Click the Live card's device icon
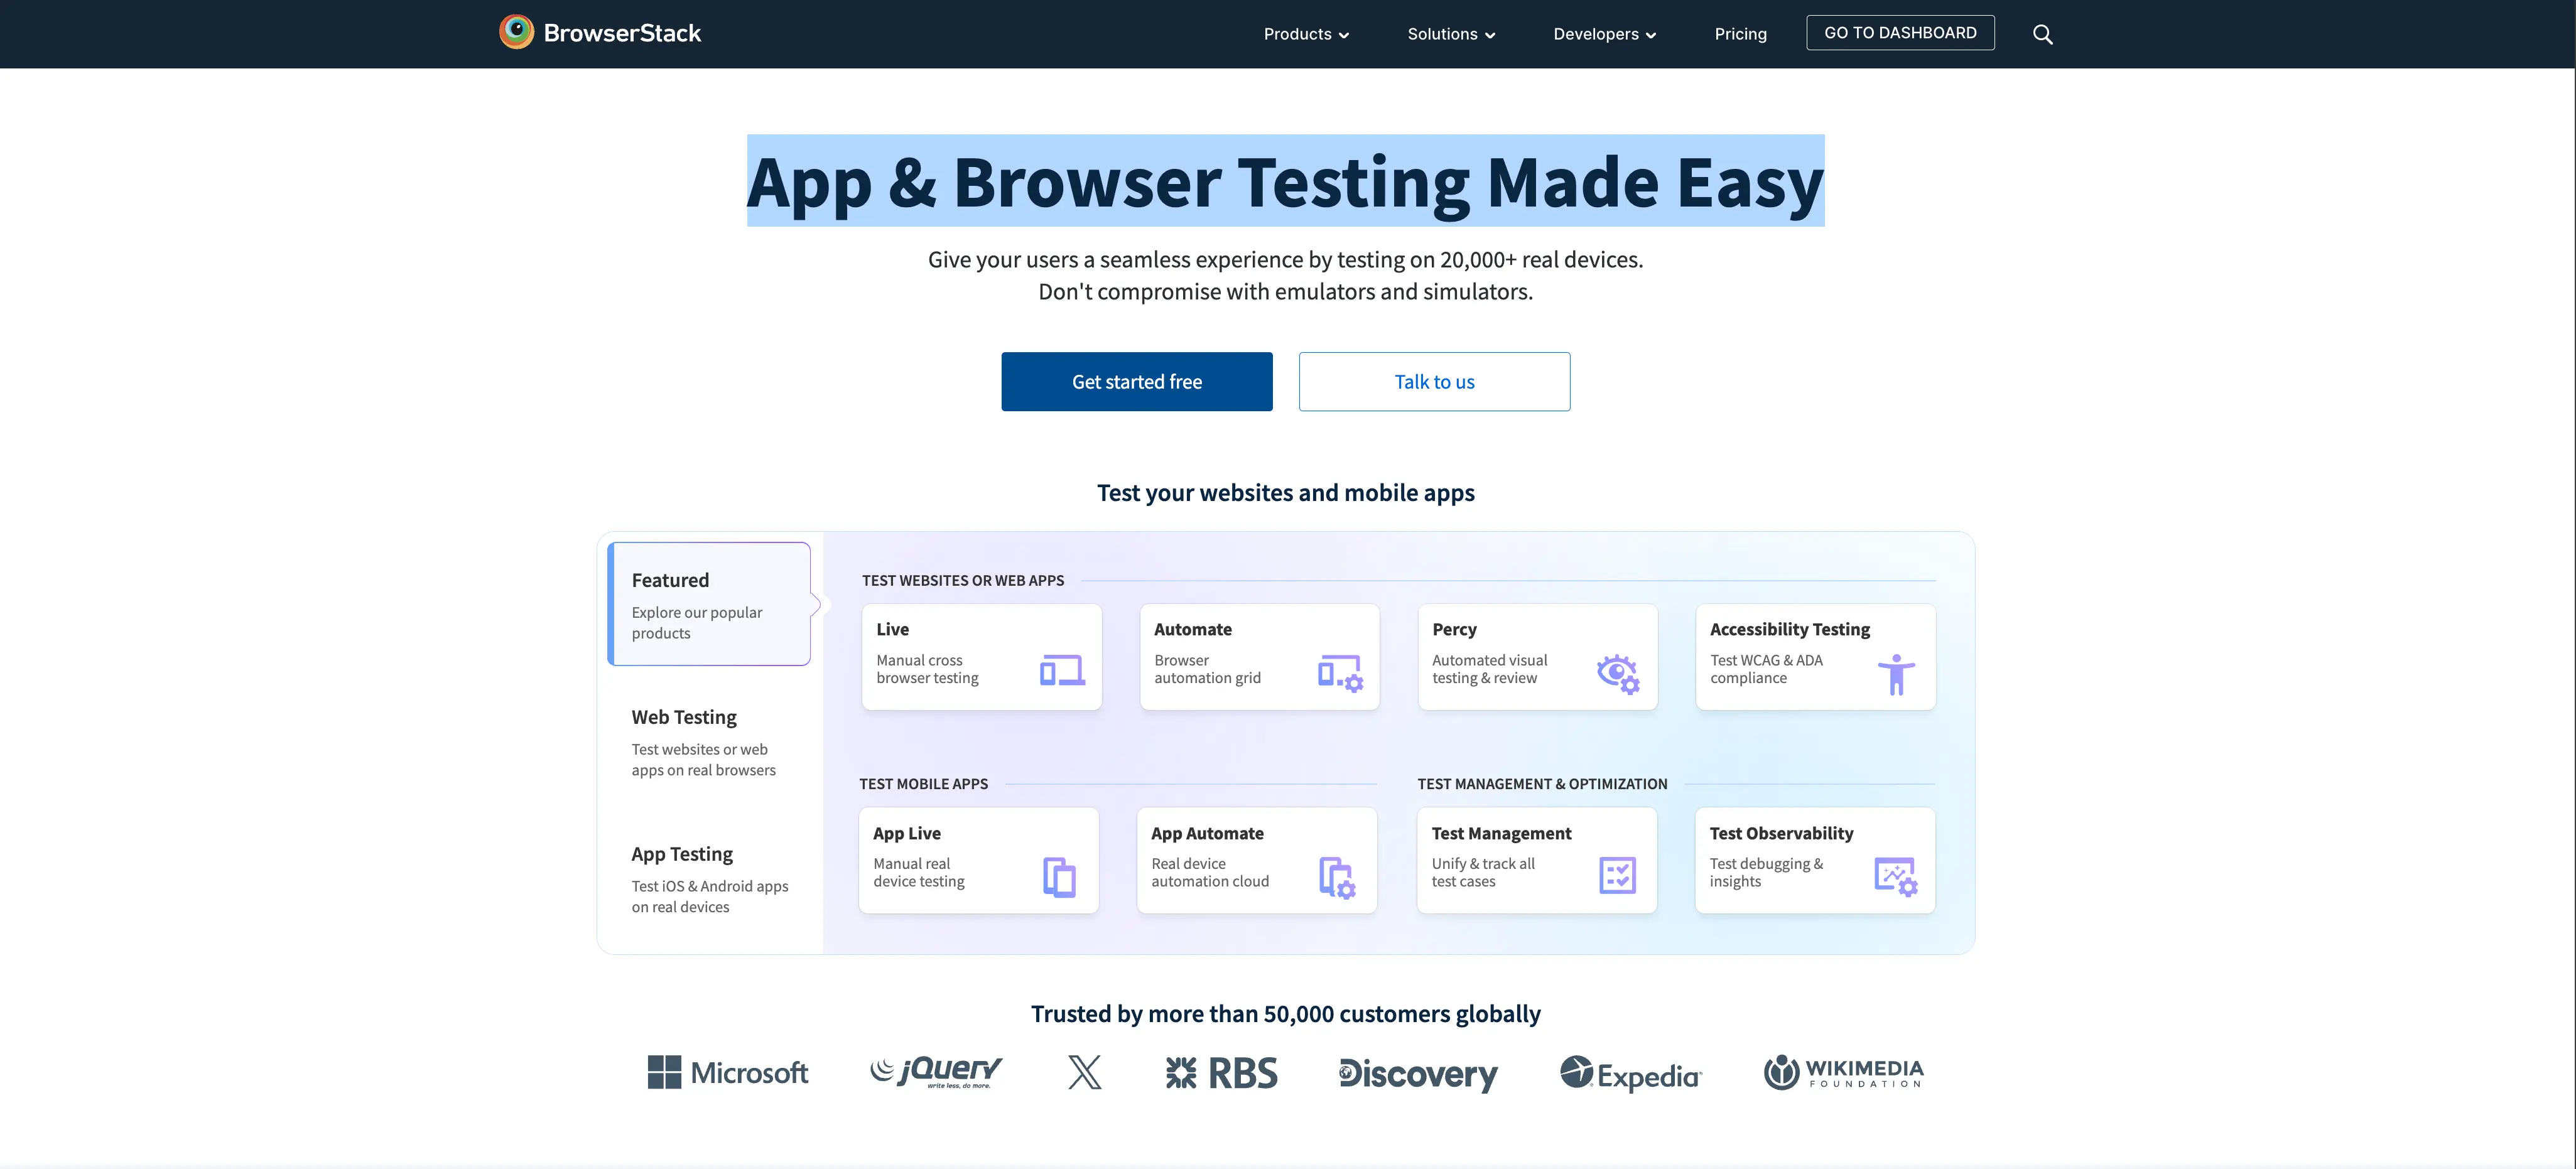The height and width of the screenshot is (1169, 2576). tap(1062, 670)
